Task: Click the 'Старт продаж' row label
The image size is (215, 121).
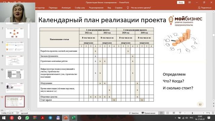Action: (x=46, y=100)
